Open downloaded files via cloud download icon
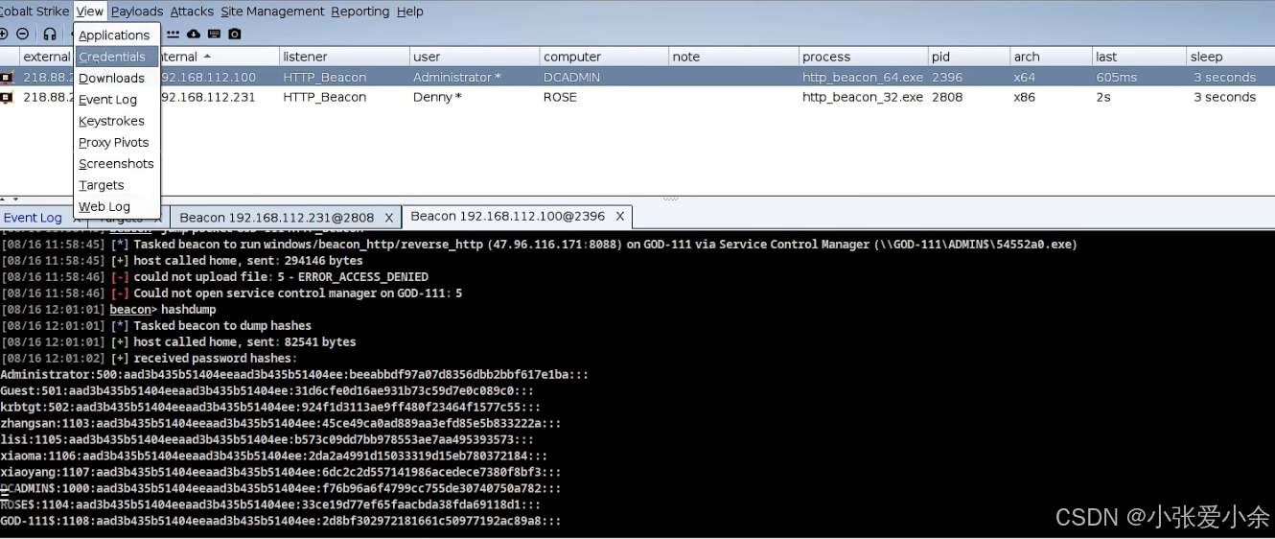Screen dimensions: 1275x539 click(x=194, y=34)
